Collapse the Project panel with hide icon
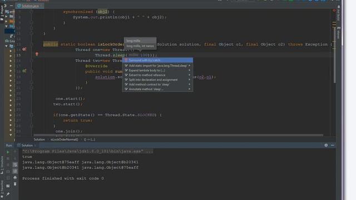The width and height of the screenshot is (356, 200). pos(11,6)
